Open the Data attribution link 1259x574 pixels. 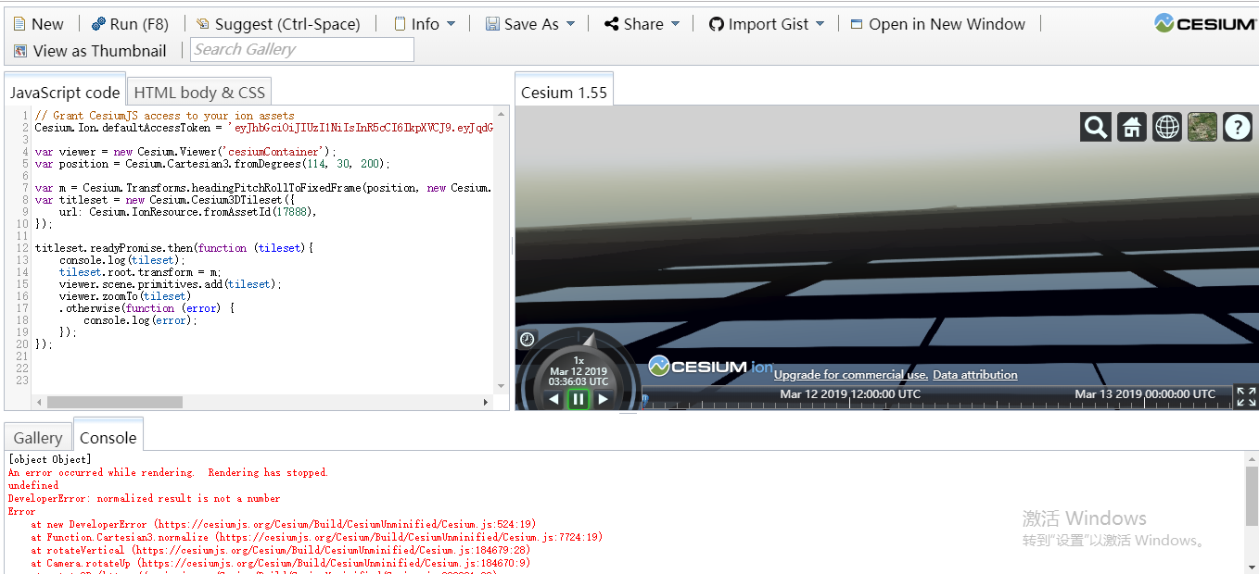point(975,375)
